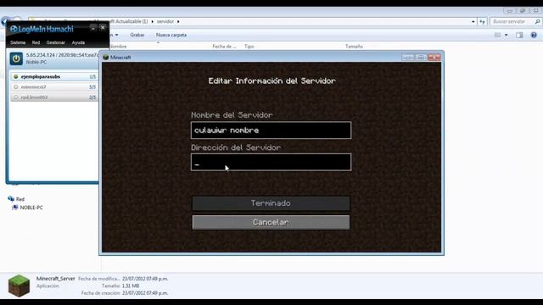Click the status circle of the 5/5 network
543x305 pixels.
point(15,86)
